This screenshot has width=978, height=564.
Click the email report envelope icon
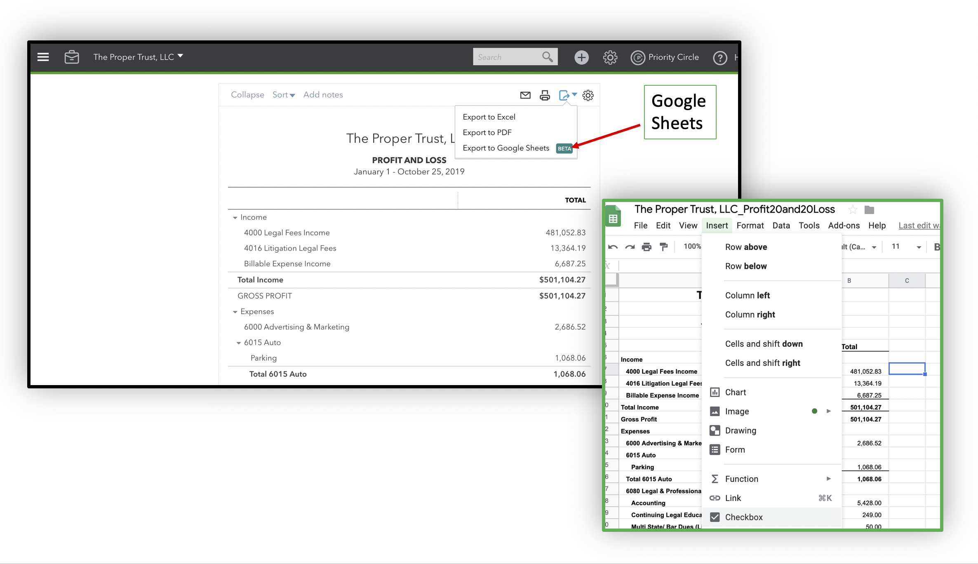[525, 95]
